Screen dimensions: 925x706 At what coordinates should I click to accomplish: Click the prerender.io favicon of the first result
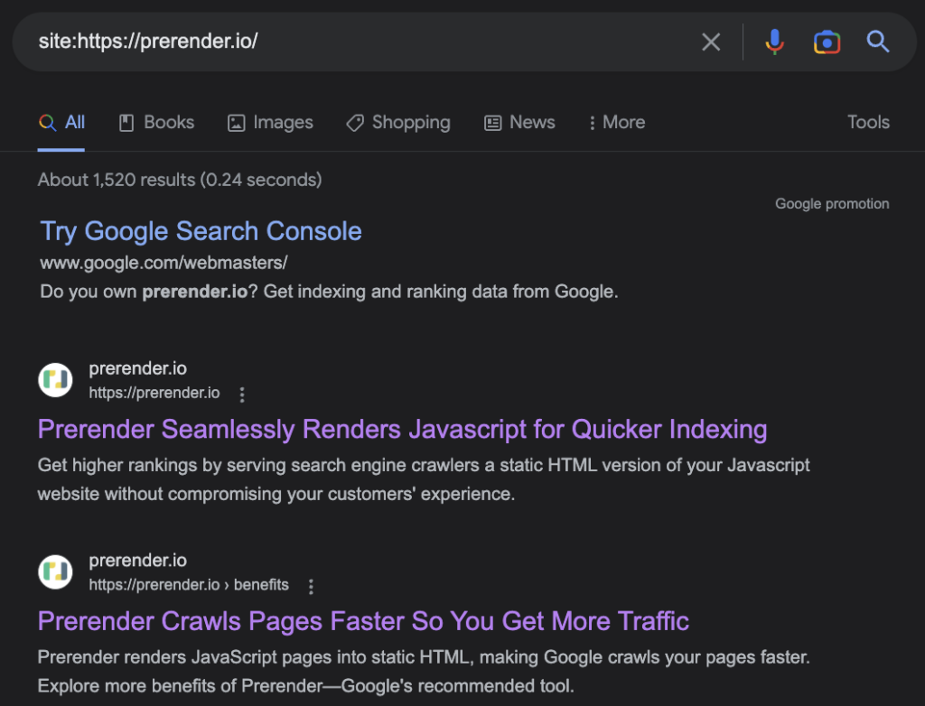point(55,380)
